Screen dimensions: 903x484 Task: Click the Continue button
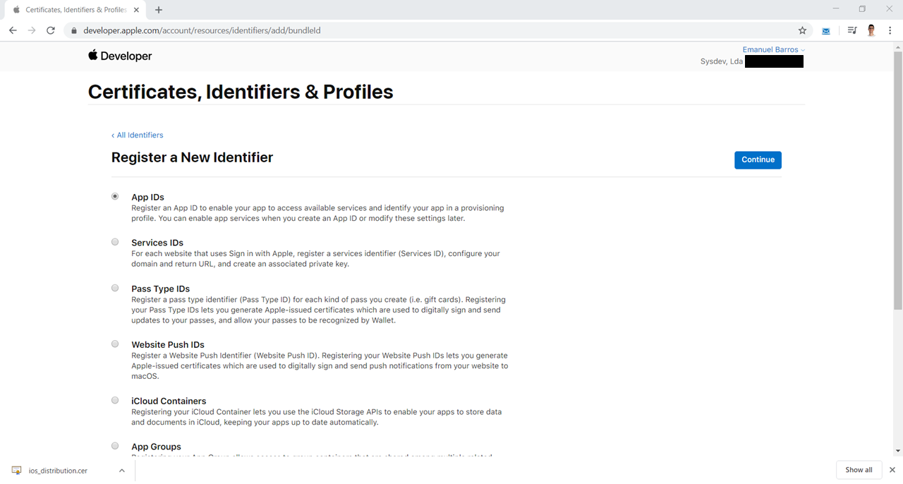click(x=758, y=159)
